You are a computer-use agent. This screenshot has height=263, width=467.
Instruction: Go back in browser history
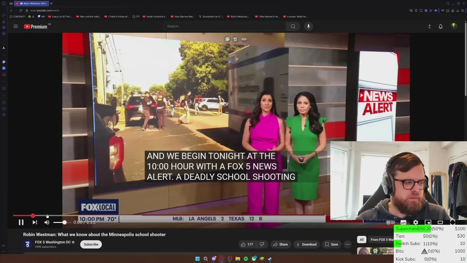click(x=11, y=11)
